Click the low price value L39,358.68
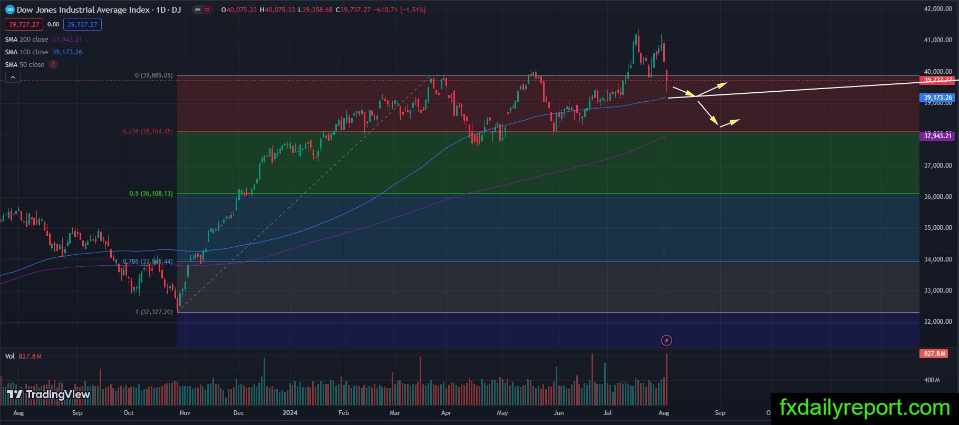Screen dimensions: 959x425 315,9
